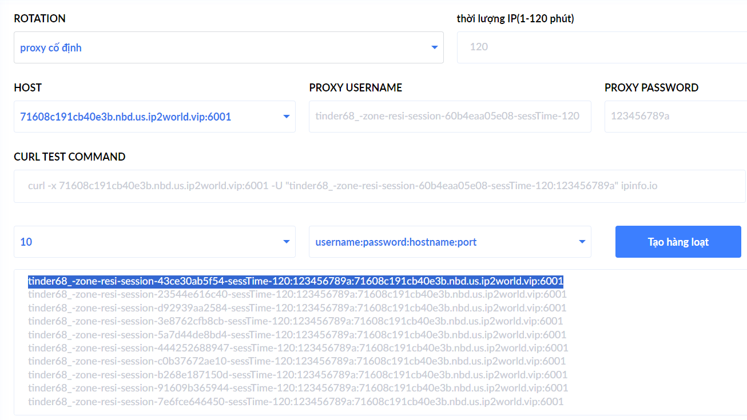Click the HOST label
Image resolution: width=747 pixels, height=420 pixels.
point(27,87)
